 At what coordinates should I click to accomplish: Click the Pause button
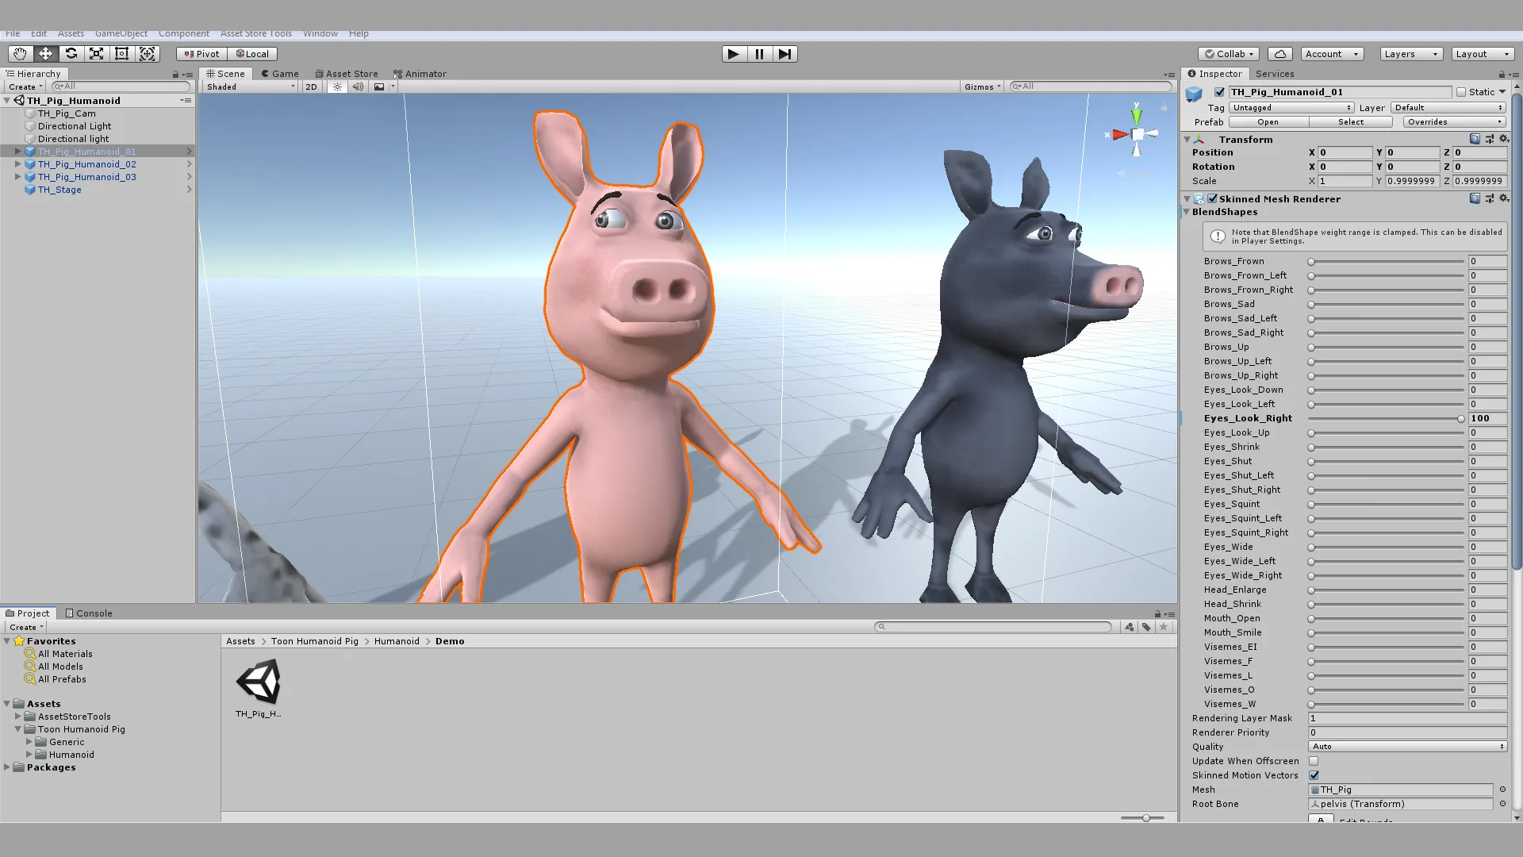(x=759, y=54)
